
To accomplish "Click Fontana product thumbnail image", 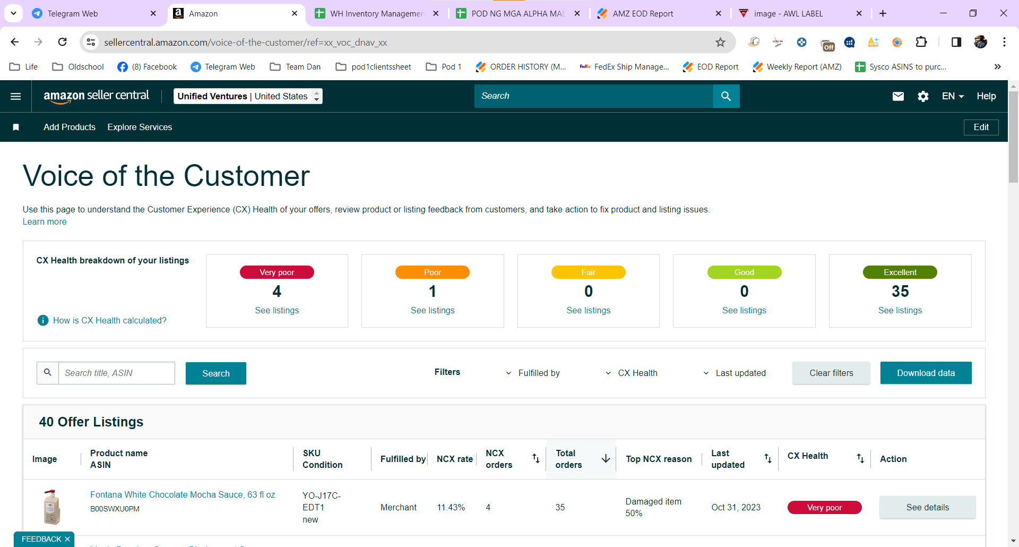I will pos(51,507).
